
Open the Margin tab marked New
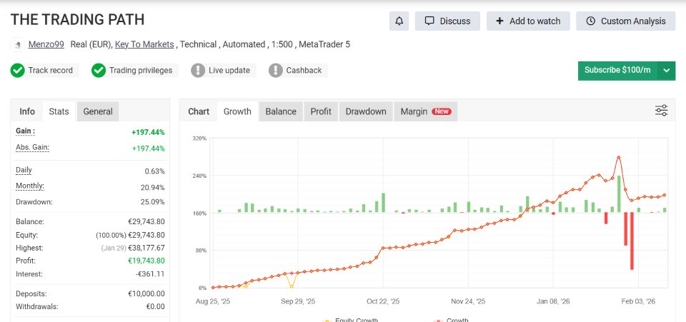tap(426, 111)
